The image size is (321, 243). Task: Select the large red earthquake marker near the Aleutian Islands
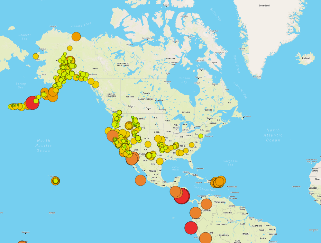(32, 102)
